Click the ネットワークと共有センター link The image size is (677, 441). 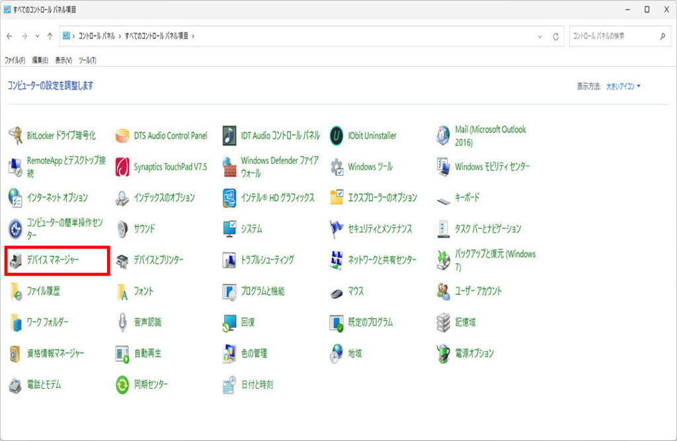[x=382, y=260]
